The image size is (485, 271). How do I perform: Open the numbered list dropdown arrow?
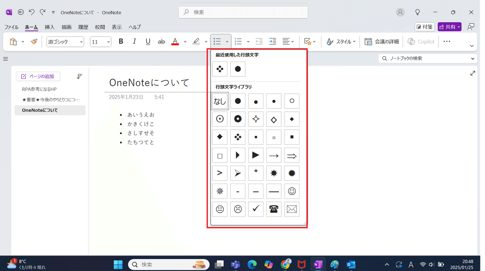(x=248, y=42)
